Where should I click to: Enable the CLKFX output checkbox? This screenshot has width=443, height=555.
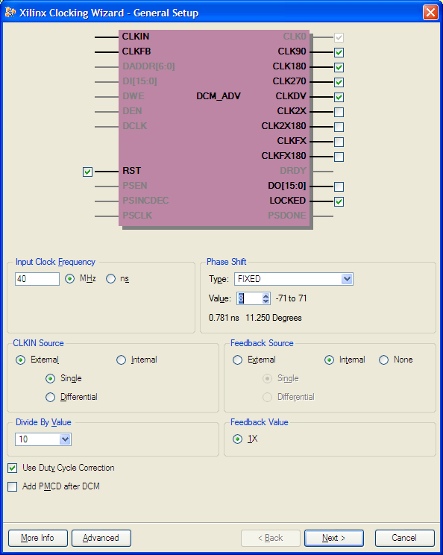pyautogui.click(x=339, y=142)
